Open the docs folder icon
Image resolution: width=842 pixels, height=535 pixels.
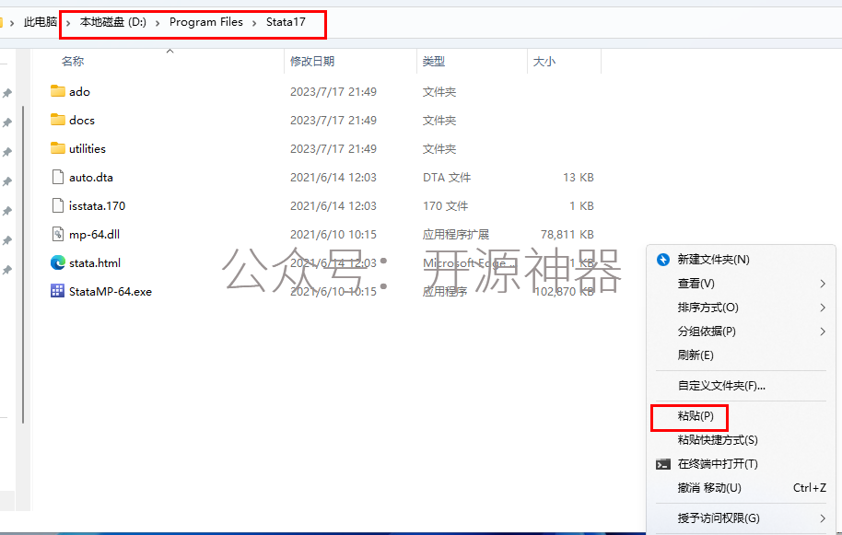pos(57,120)
